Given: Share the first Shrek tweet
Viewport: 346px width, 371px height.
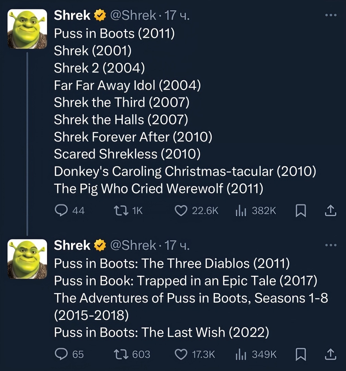Looking at the screenshot, I should pos(330,210).
